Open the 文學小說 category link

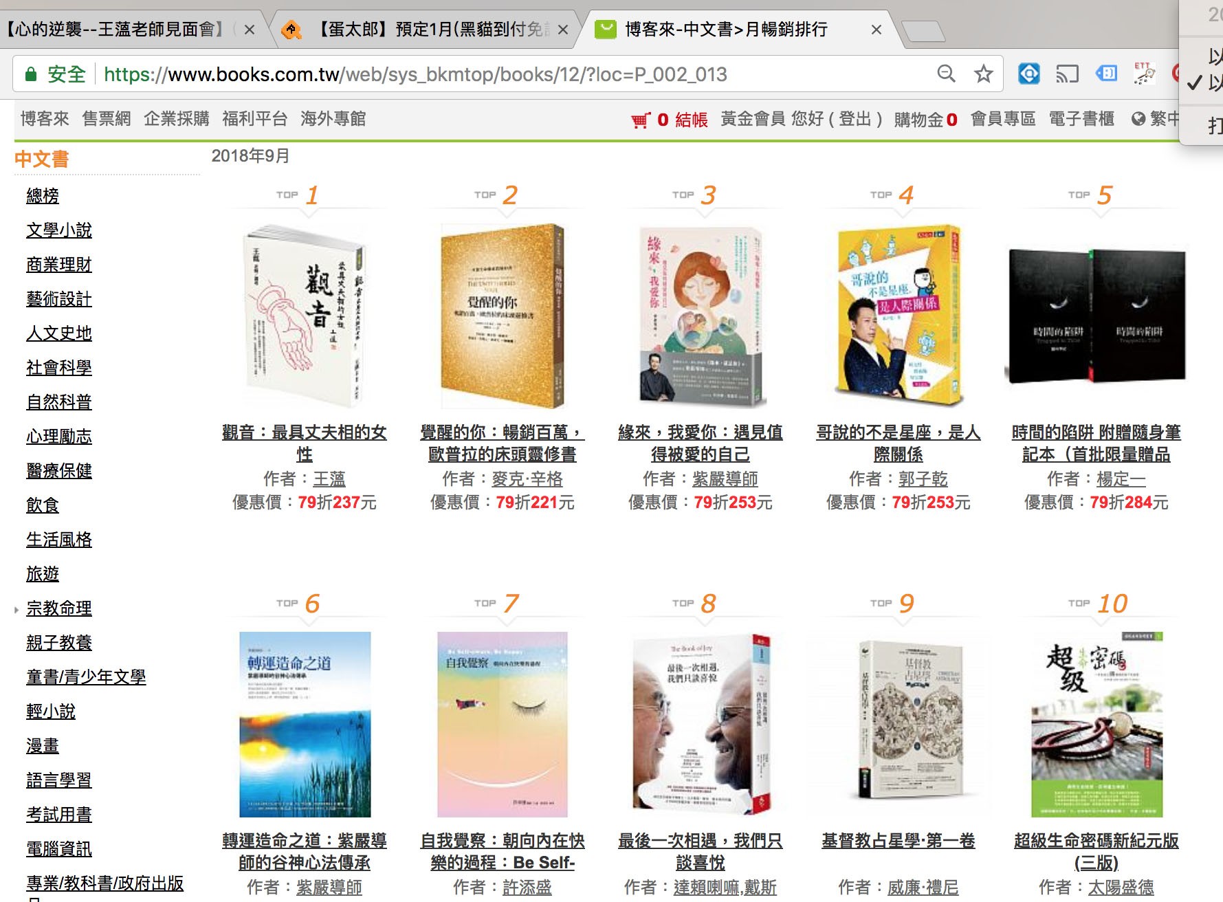pos(59,230)
